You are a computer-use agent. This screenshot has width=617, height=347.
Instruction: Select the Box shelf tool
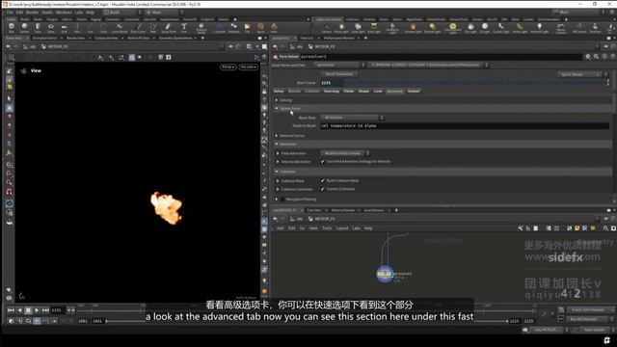tap(11, 28)
